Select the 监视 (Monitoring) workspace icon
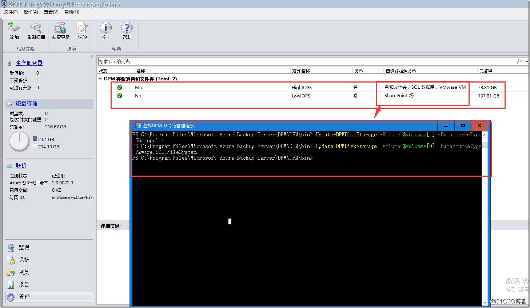The image size is (530, 308). pos(11,248)
